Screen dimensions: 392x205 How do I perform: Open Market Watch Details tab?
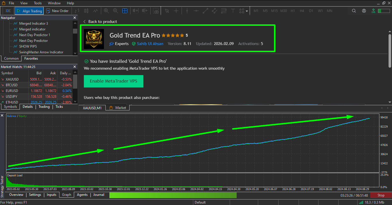[x=28, y=107]
